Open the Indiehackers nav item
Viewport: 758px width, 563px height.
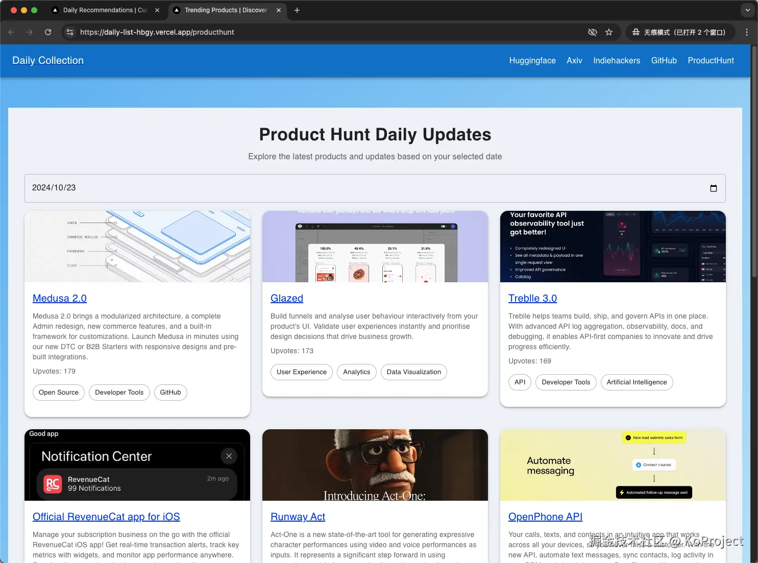coord(617,60)
